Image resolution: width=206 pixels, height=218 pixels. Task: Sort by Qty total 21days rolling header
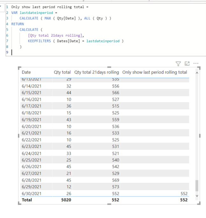click(97, 72)
